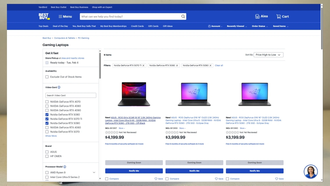This screenshot has width=330, height=186.
Task: Tick Compare for ROG Strix SCAR 18
Action: coord(107,179)
